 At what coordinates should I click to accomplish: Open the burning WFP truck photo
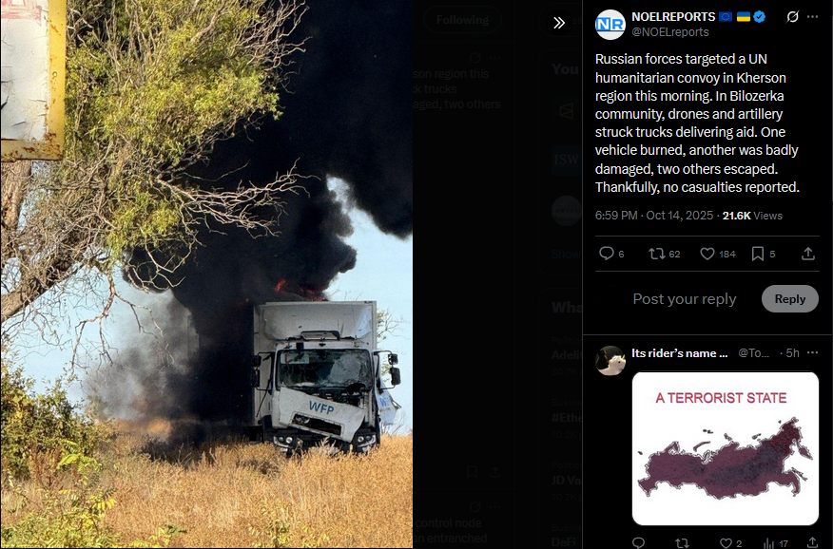click(x=206, y=274)
